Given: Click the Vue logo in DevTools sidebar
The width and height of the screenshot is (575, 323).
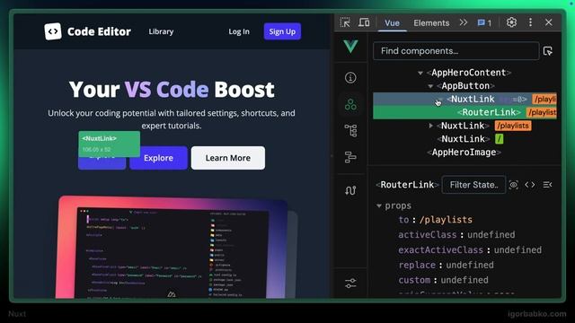Looking at the screenshot, I should point(350,47).
